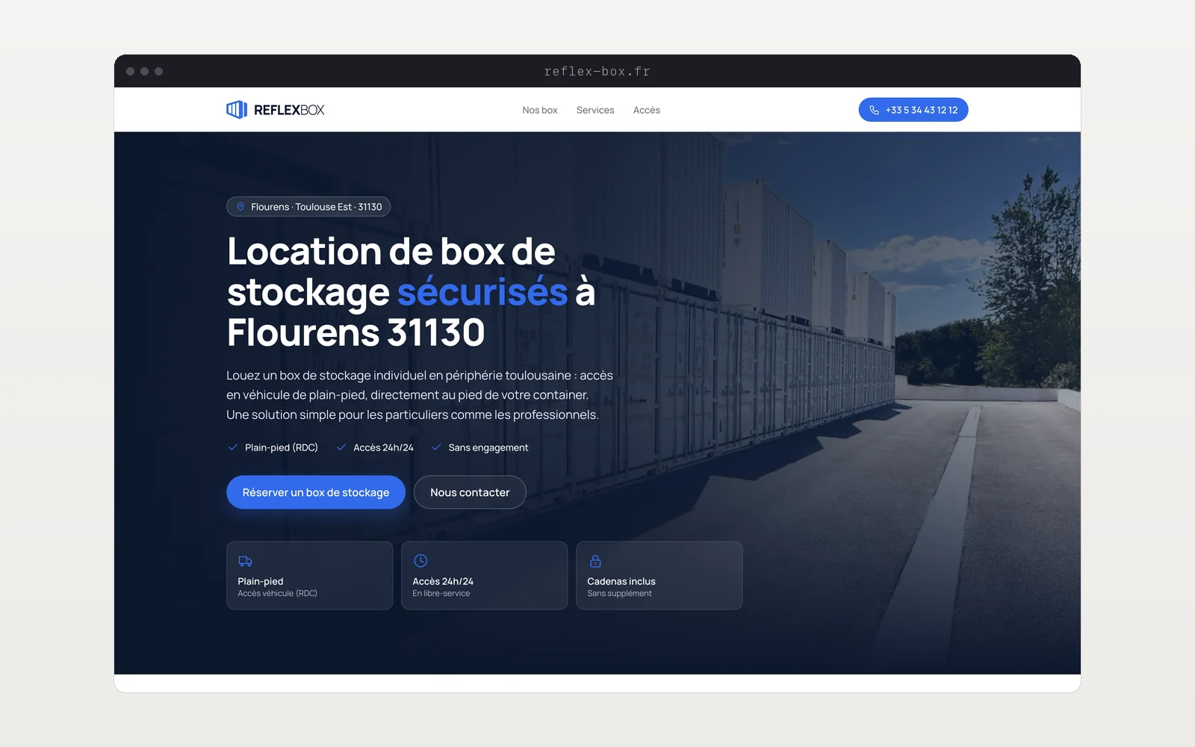Click the checkmark next to Plain-pied (RDC)
The height and width of the screenshot is (747, 1195).
[233, 447]
